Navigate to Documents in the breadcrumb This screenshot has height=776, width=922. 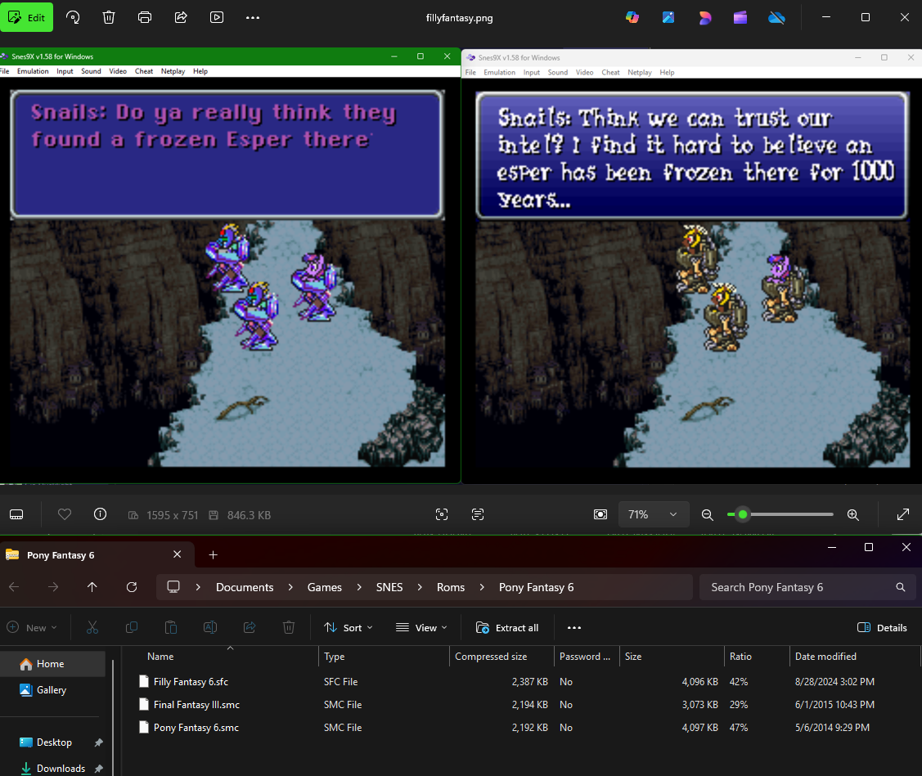pos(245,587)
